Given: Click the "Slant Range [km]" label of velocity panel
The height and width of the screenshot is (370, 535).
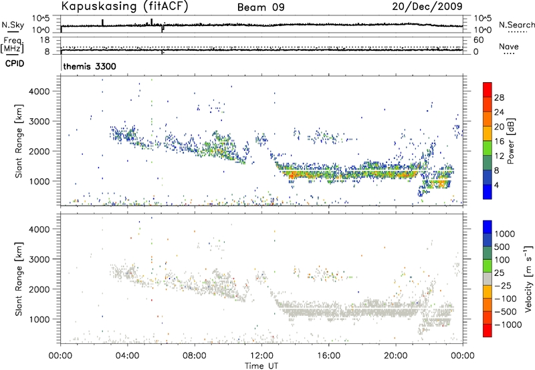Looking at the screenshot, I should point(19,279).
